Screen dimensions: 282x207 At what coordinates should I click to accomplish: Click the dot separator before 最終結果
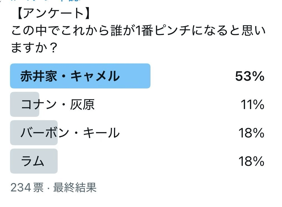coord(48,188)
